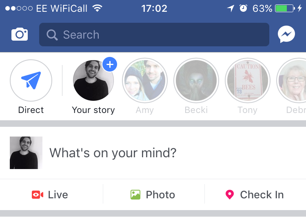Click the green Photo icon
Screen dimensions: 306x217
[135, 195]
